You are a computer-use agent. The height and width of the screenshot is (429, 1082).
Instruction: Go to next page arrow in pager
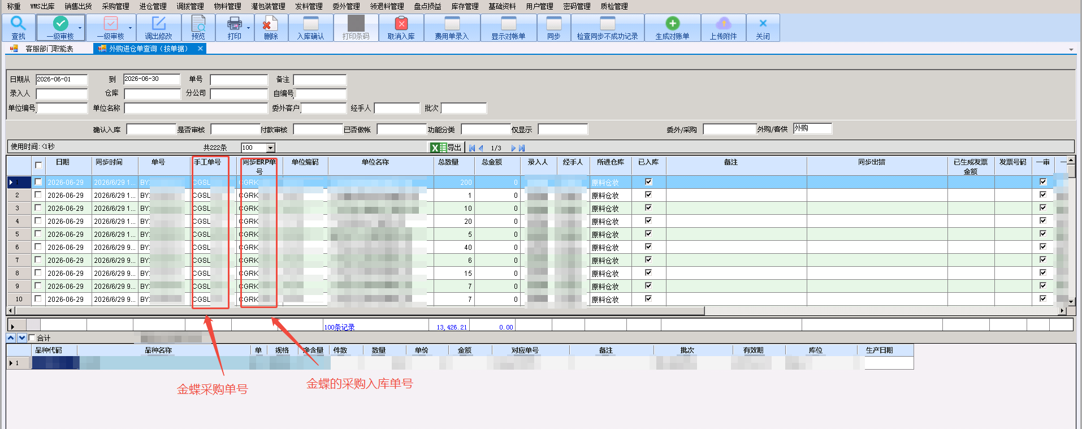[513, 148]
